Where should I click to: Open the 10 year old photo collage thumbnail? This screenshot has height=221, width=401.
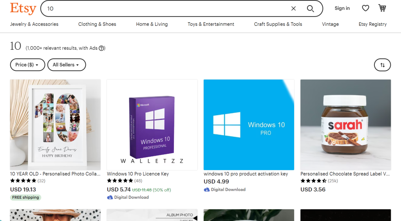click(x=55, y=125)
